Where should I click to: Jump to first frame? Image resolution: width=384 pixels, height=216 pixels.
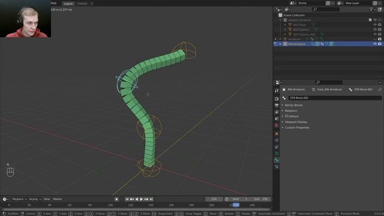click(x=127, y=199)
